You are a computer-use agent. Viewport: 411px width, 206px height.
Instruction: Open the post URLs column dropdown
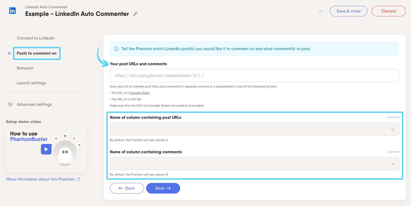coord(254,129)
